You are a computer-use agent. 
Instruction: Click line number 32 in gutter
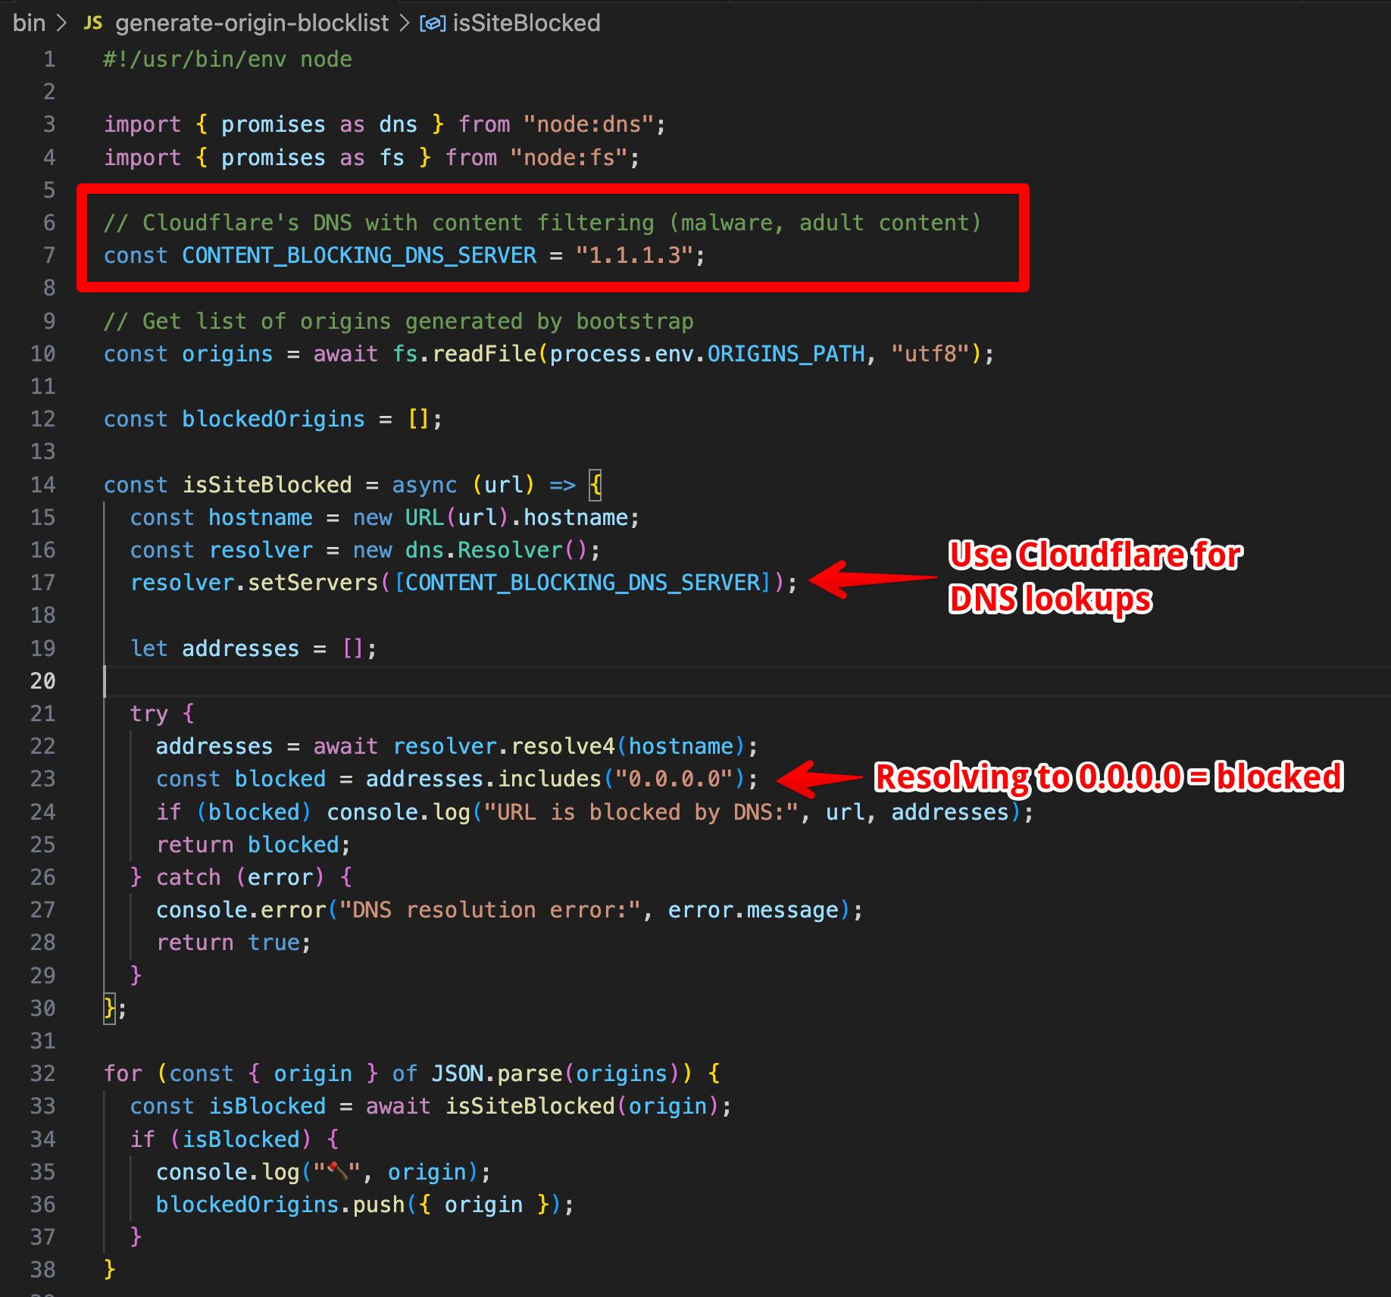(43, 1074)
